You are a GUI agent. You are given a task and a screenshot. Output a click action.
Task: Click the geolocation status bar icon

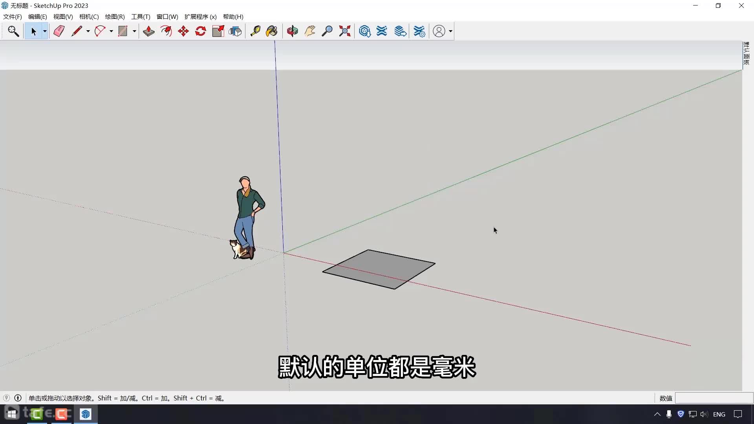[x=6, y=398]
